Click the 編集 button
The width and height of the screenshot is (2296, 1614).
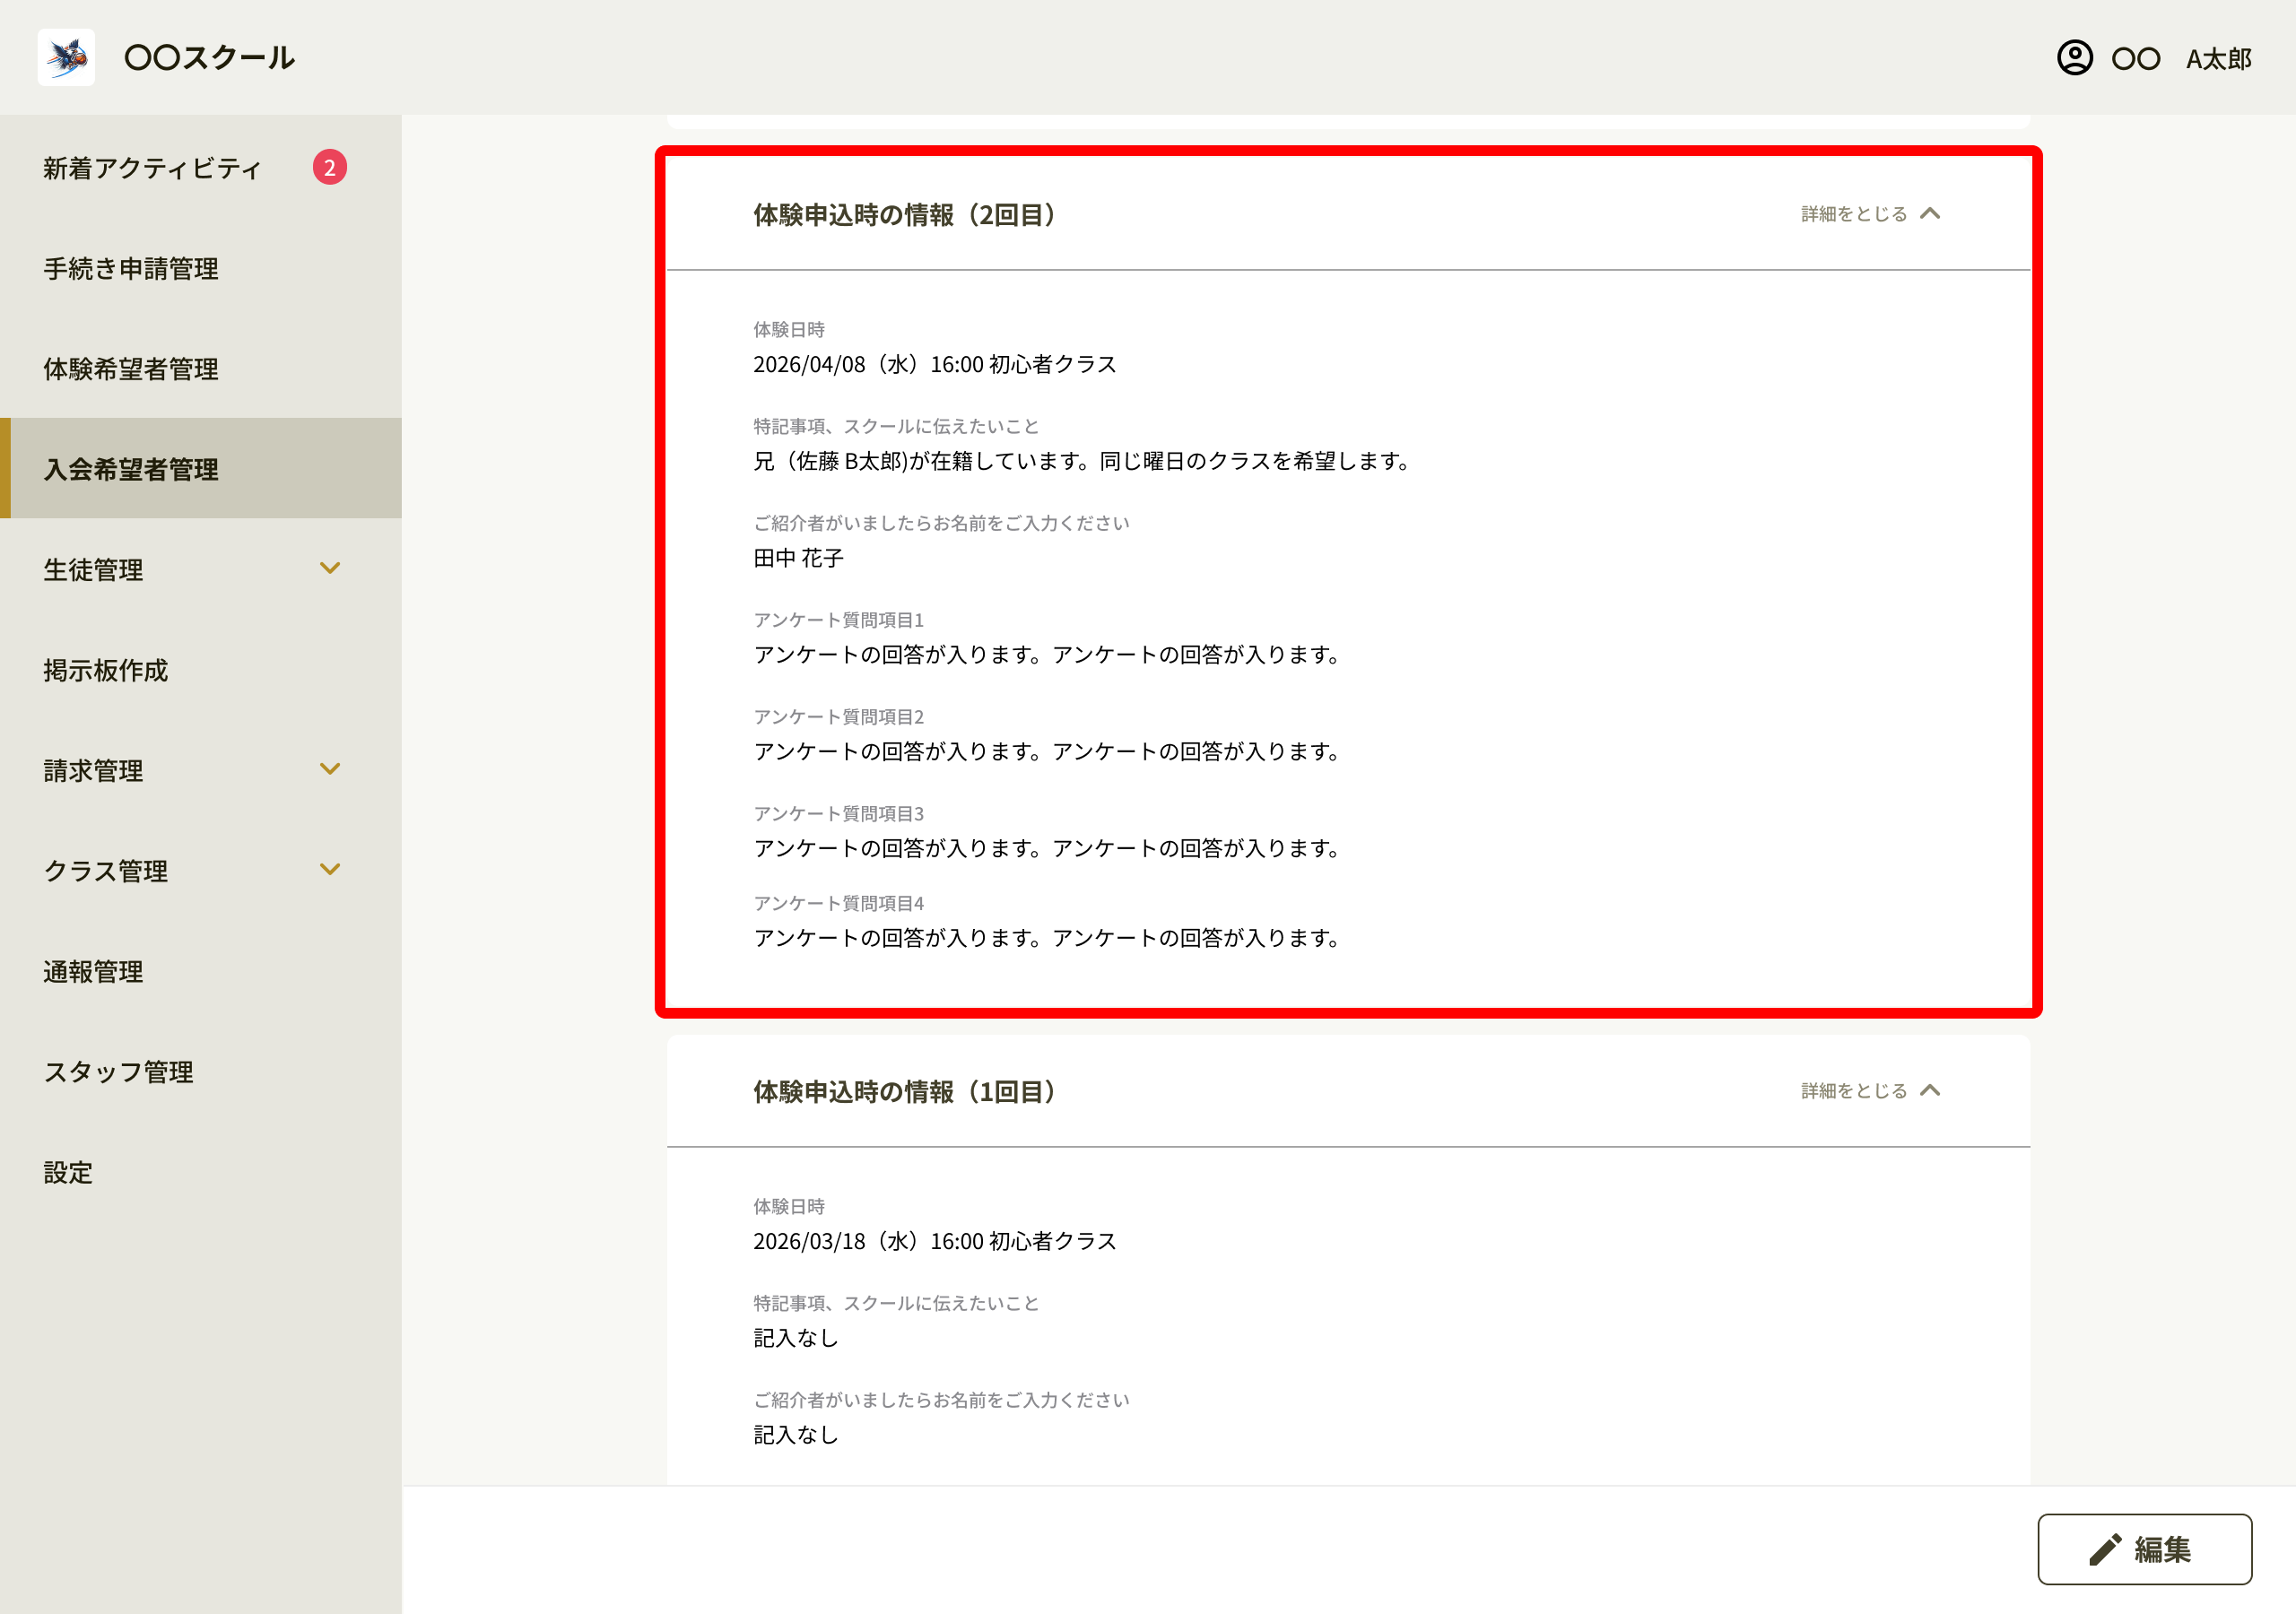pos(2144,1549)
